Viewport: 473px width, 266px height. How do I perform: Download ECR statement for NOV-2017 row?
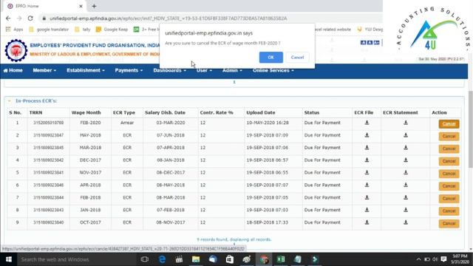coord(406,172)
